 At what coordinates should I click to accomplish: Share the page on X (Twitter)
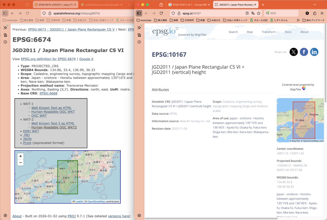[293, 52]
